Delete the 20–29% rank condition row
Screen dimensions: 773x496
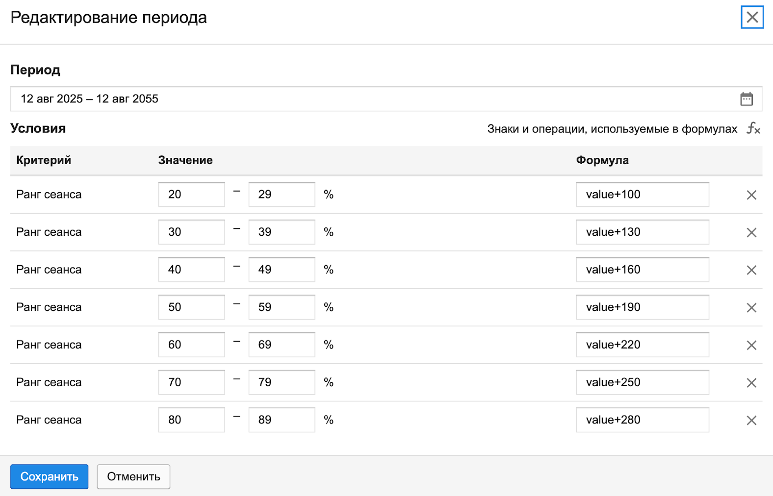click(751, 195)
